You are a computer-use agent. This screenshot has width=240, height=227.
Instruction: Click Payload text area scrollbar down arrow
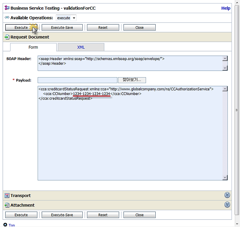pyautogui.click(x=225, y=177)
